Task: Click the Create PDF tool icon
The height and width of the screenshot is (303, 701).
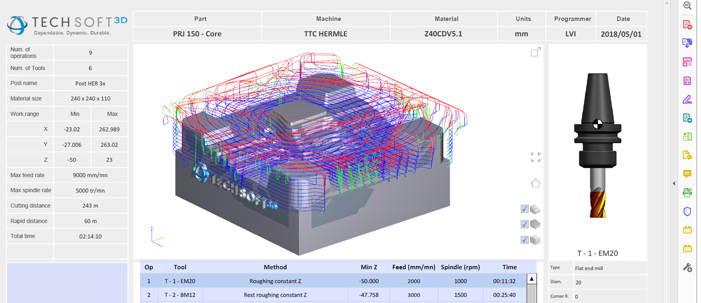Action: coord(687,25)
